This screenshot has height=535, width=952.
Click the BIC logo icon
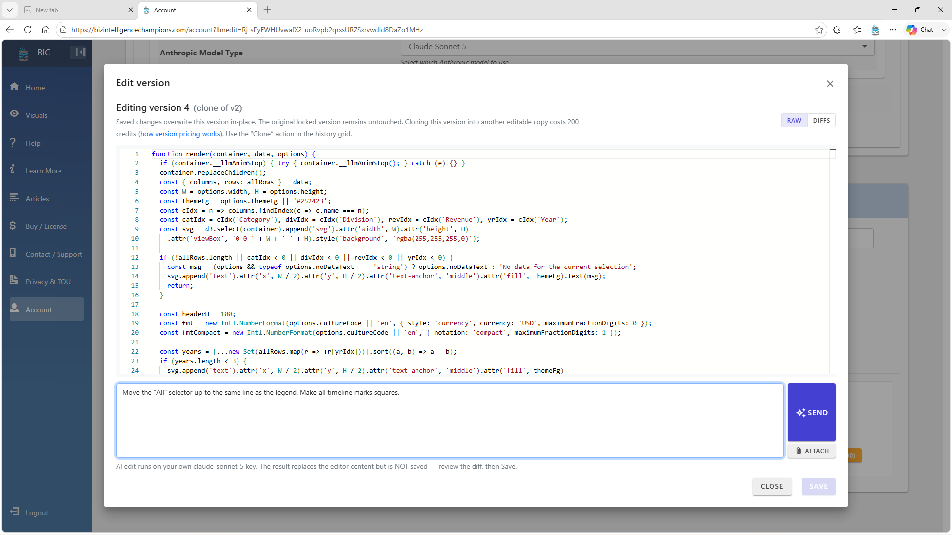(x=23, y=53)
